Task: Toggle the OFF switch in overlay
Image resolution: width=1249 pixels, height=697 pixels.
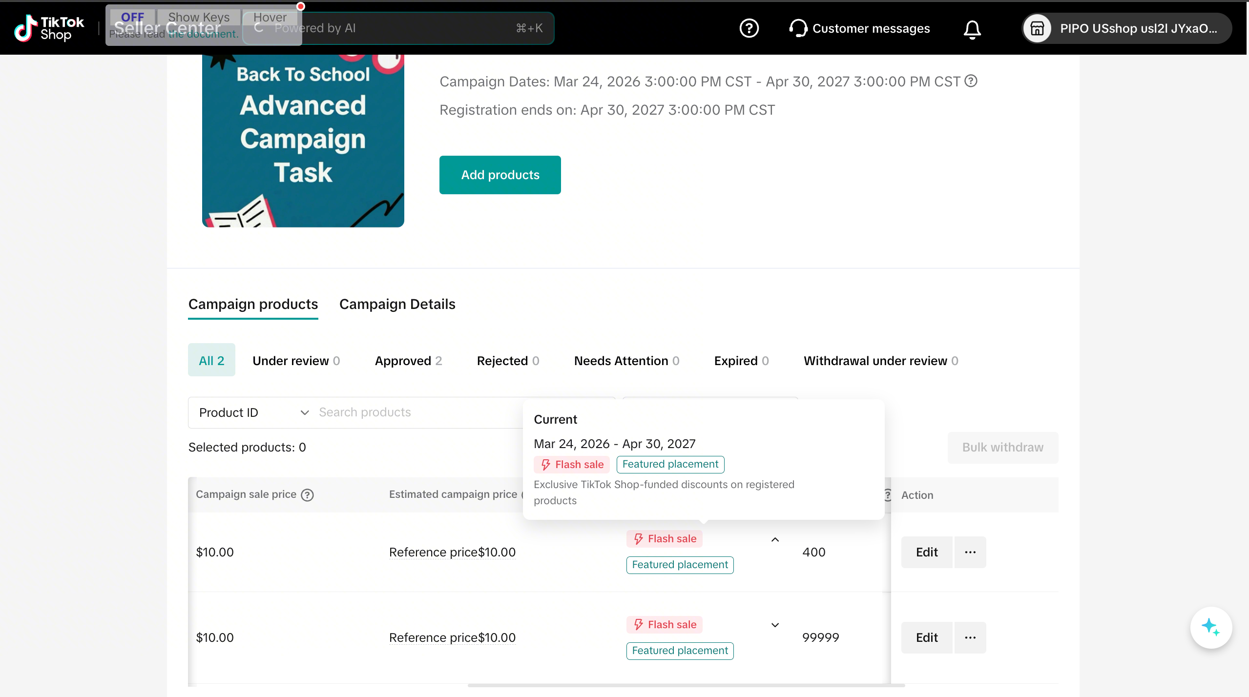Action: (x=132, y=18)
